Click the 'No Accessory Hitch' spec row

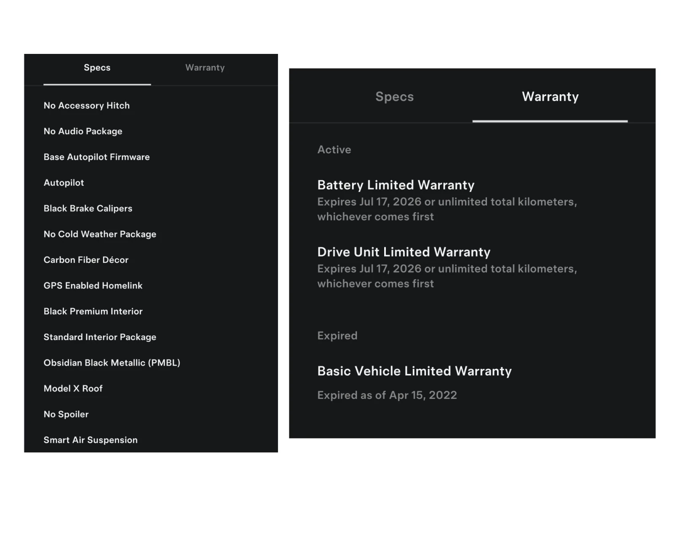[x=87, y=106]
